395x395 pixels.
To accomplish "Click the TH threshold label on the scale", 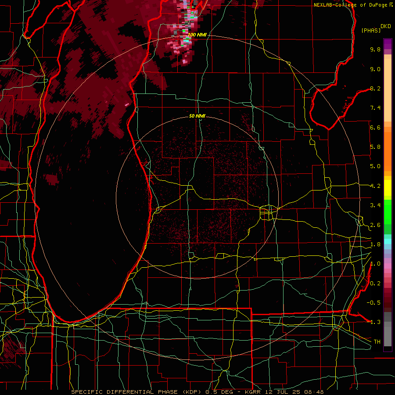I will (377, 342).
